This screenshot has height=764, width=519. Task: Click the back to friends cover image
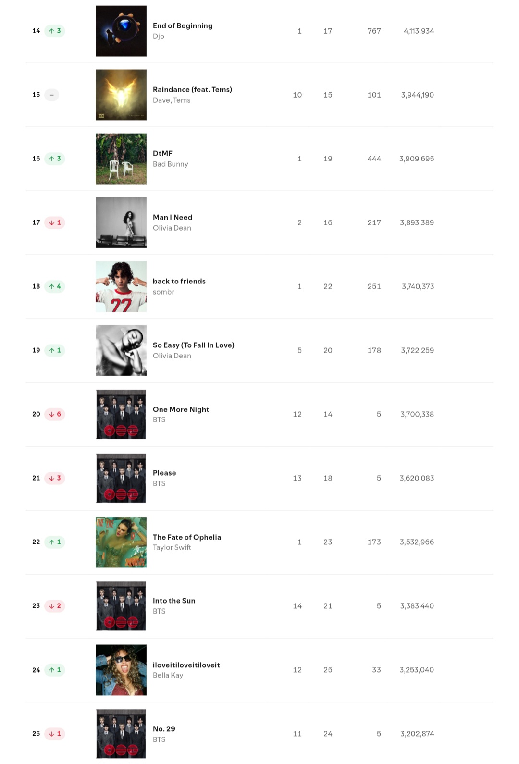point(121,286)
